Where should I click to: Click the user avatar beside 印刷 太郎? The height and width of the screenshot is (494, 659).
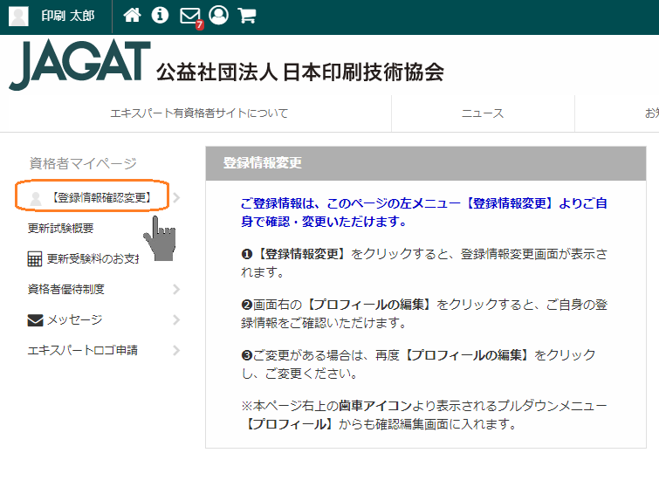point(18,16)
